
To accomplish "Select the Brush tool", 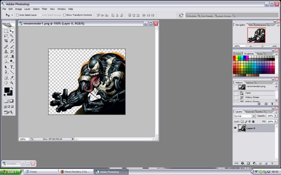I will coord(12,47).
